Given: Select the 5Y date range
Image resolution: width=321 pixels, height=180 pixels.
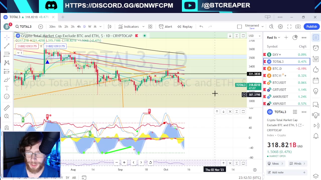Looking at the screenshot, I should [67, 177].
